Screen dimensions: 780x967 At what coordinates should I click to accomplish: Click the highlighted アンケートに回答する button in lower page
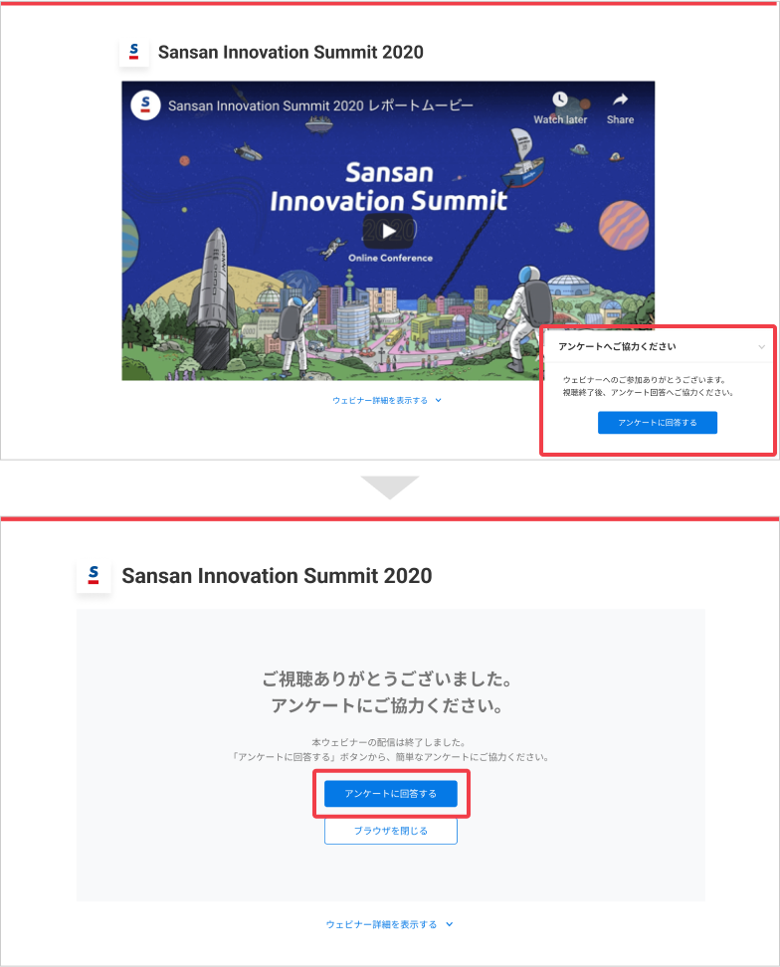(391, 794)
